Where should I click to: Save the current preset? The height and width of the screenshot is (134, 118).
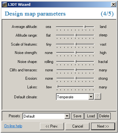(77, 116)
